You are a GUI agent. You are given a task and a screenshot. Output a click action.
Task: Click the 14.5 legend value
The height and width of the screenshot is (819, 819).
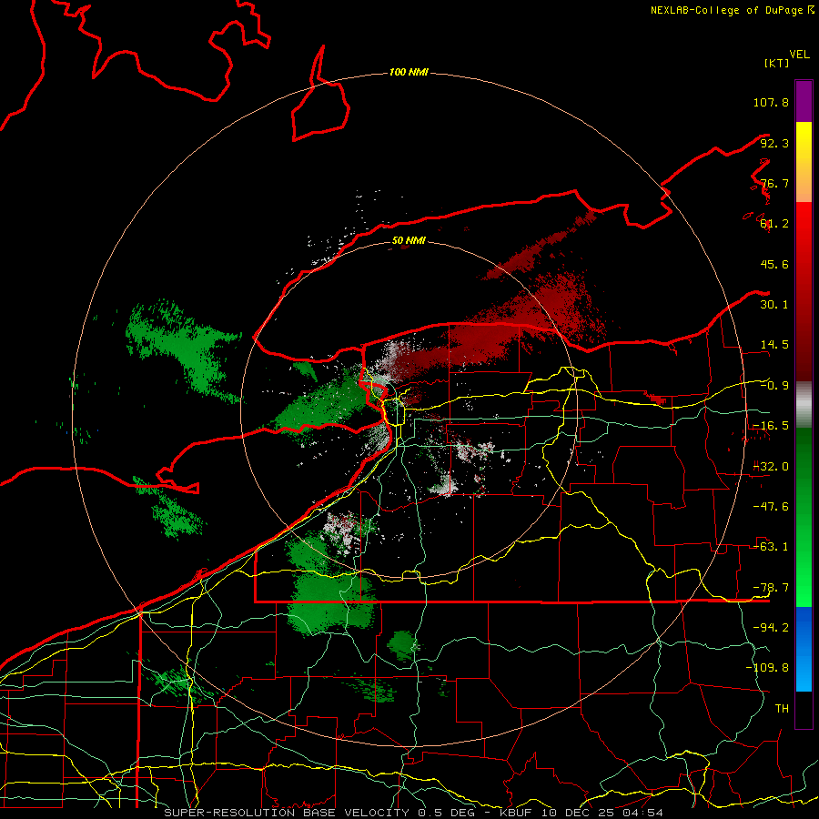tap(774, 345)
